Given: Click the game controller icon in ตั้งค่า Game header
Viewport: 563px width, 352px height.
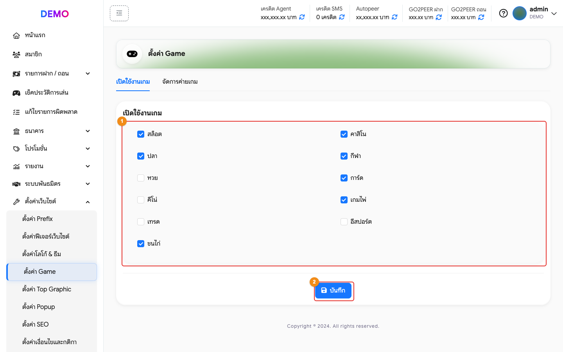Looking at the screenshot, I should pyautogui.click(x=132, y=54).
